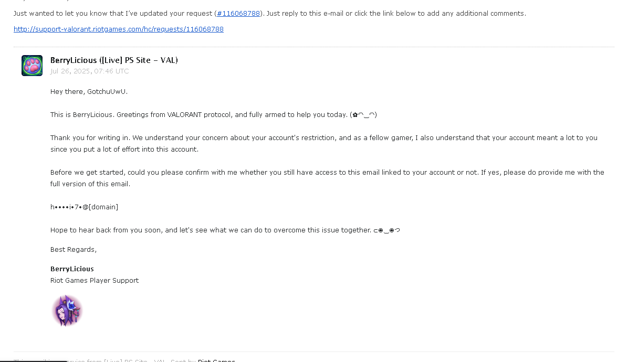Image resolution: width=628 pixels, height=362 pixels.
Task: Click the purple champion signature image
Action: click(67, 311)
